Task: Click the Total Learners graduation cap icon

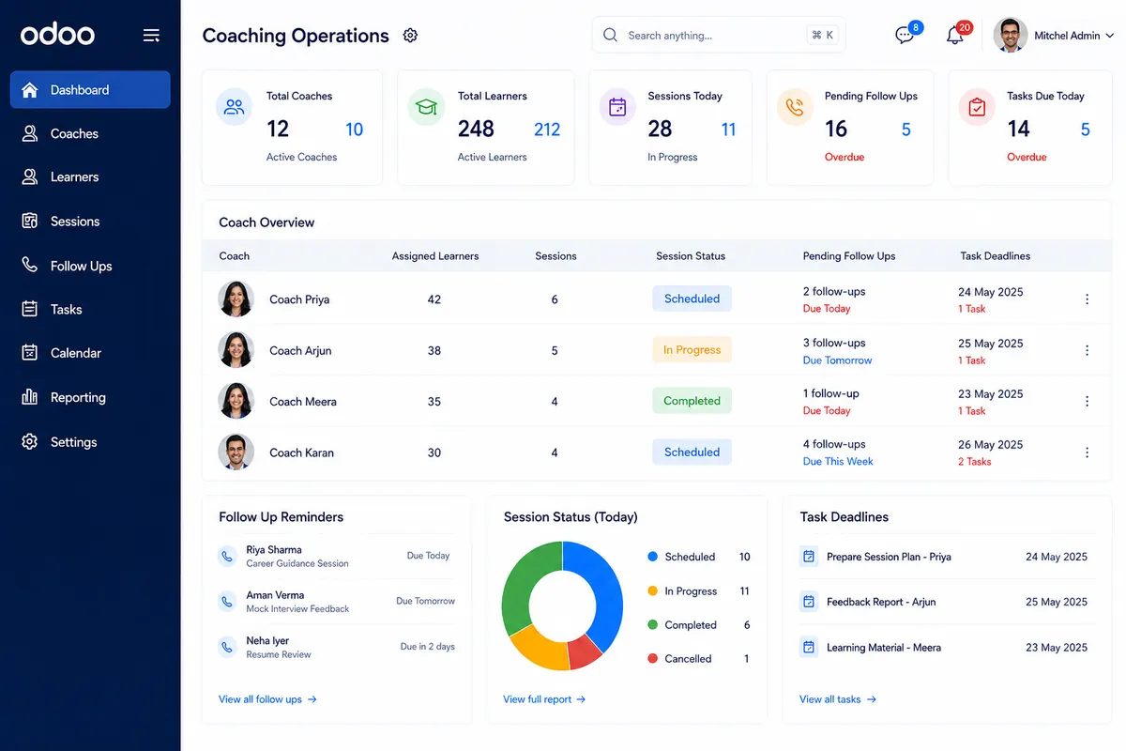Action: (x=426, y=107)
